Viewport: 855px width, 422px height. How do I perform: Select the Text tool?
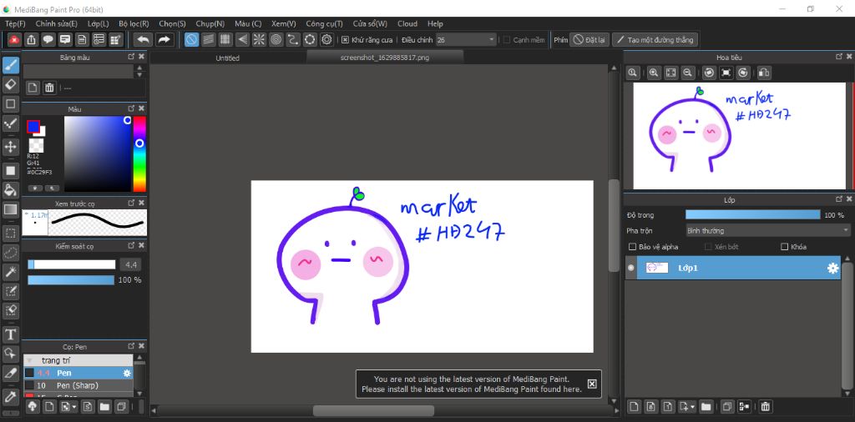(x=11, y=334)
